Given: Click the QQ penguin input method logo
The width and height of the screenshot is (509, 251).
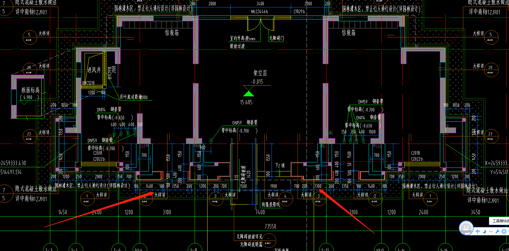Looking at the screenshot, I should (466, 228).
